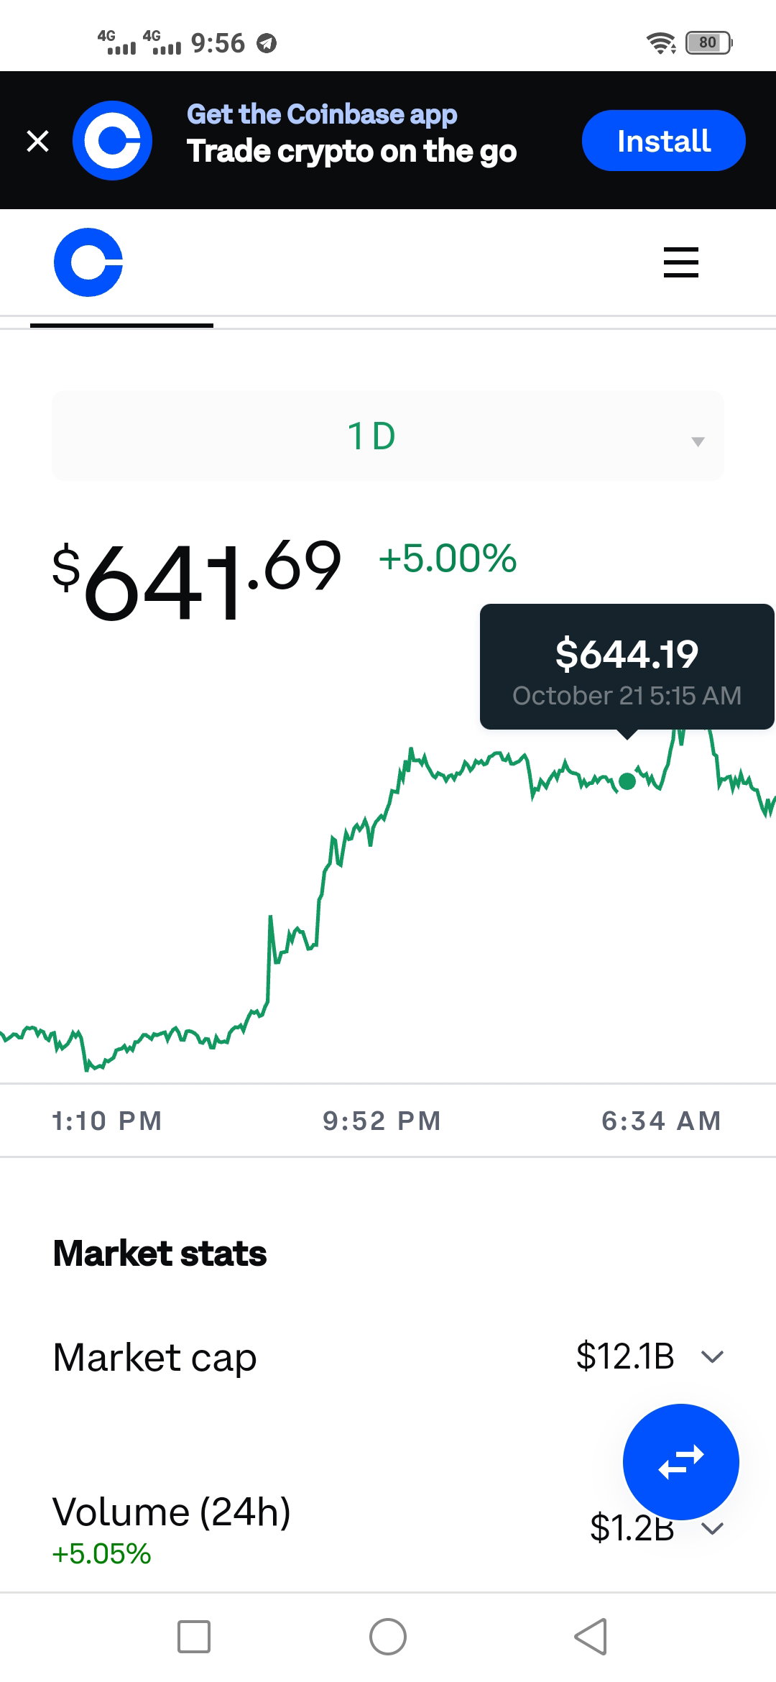Tap the $641.69 current price

click(197, 579)
